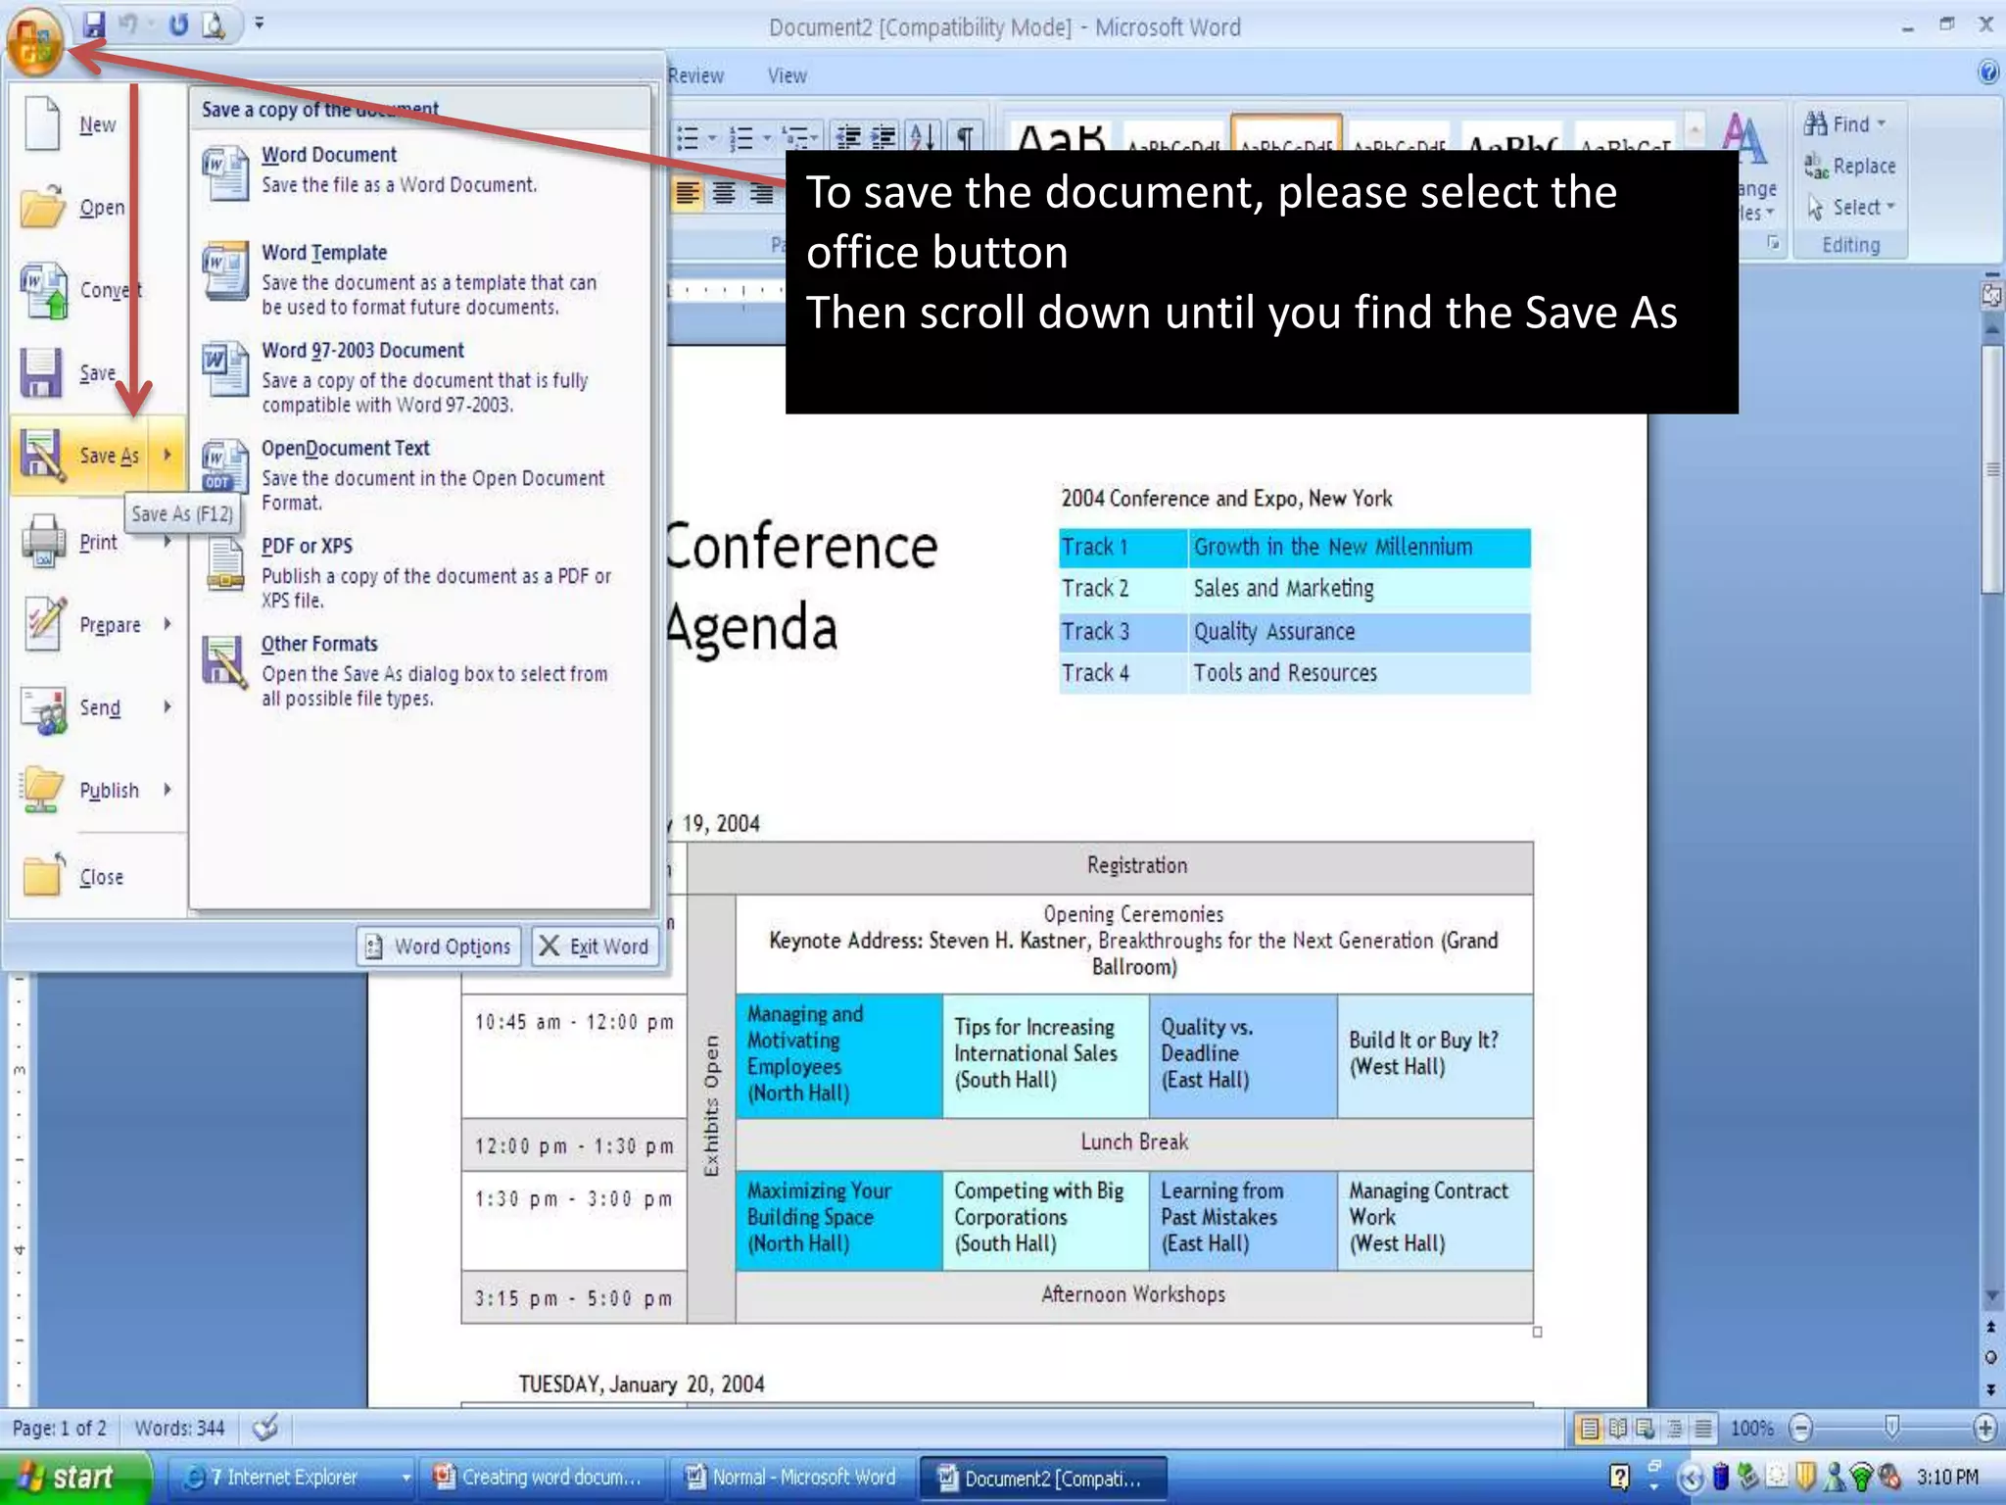Viewport: 2006px width, 1505px height.
Task: Click the PDF or XPS icon
Action: (x=226, y=565)
